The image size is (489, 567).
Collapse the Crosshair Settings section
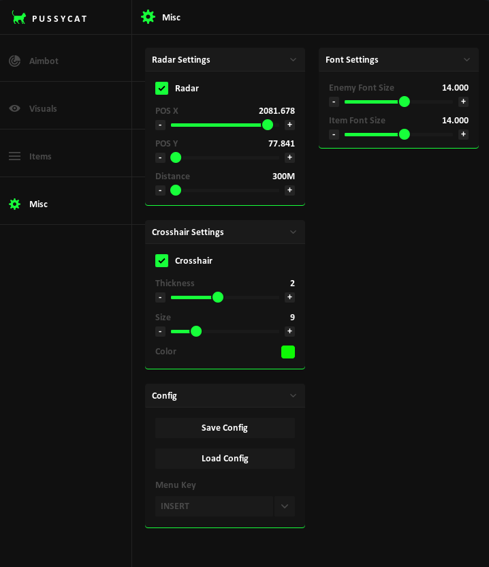click(x=293, y=232)
